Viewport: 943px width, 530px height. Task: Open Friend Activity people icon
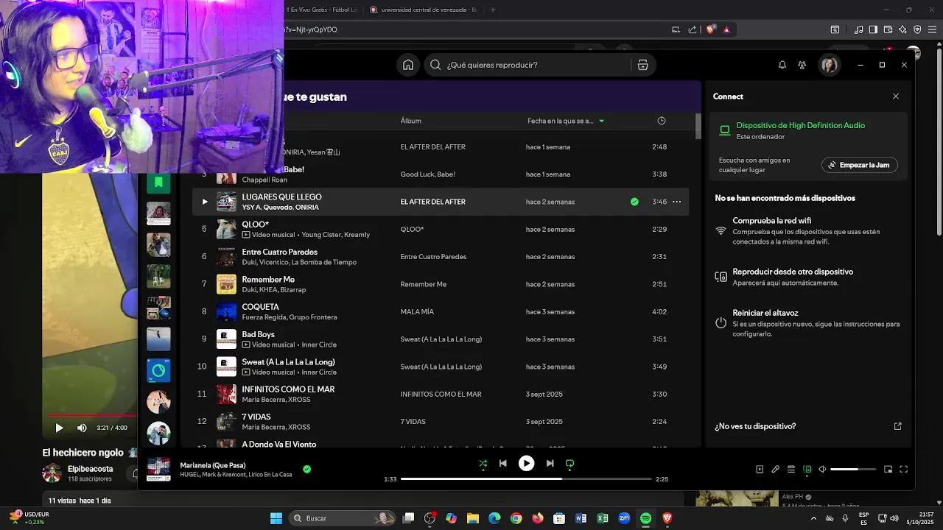tap(802, 65)
